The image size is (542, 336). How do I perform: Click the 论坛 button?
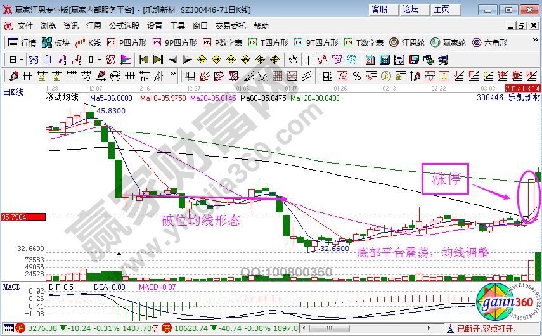[410, 10]
